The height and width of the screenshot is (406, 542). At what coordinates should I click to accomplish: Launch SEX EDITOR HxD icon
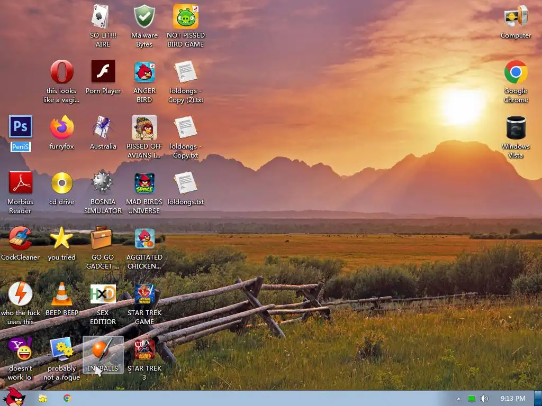click(x=103, y=294)
